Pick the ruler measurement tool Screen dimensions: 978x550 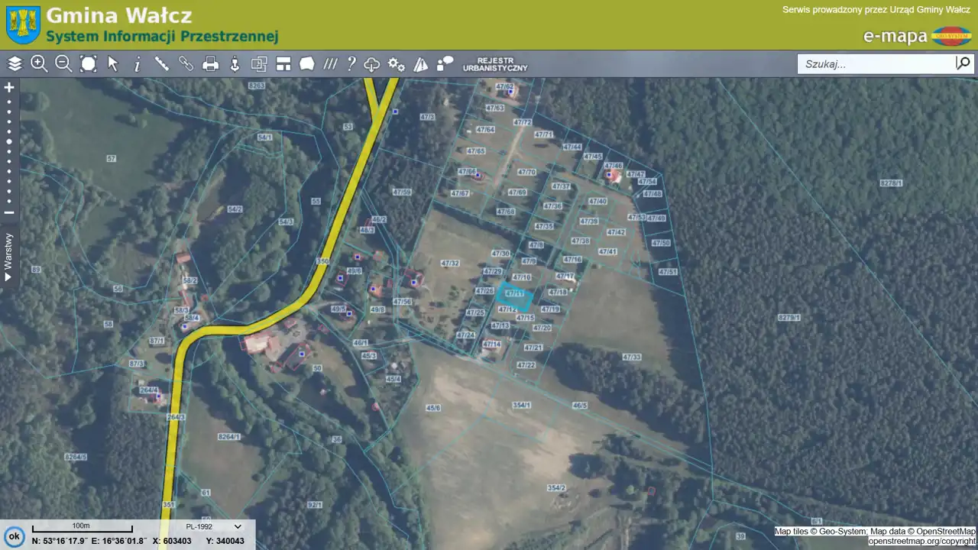[162, 64]
